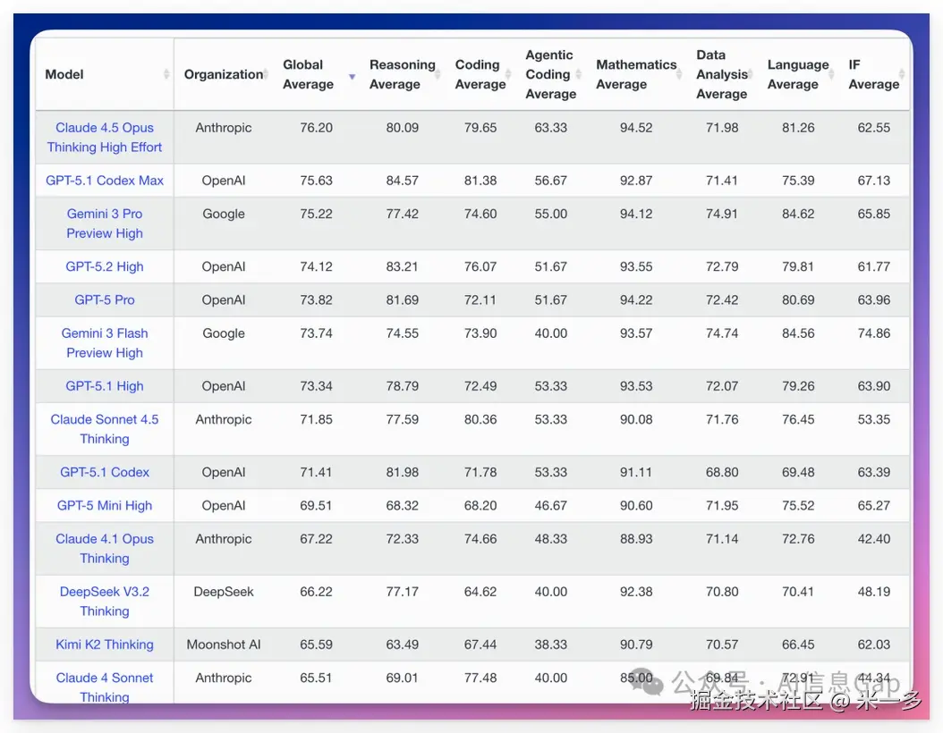Sort by the Model column sort arrows

[x=166, y=74]
